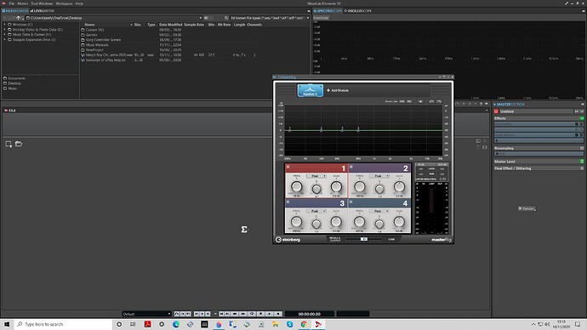Screen dimensions: 587x330
Task: Open the Workspace menu
Action: (64, 3)
